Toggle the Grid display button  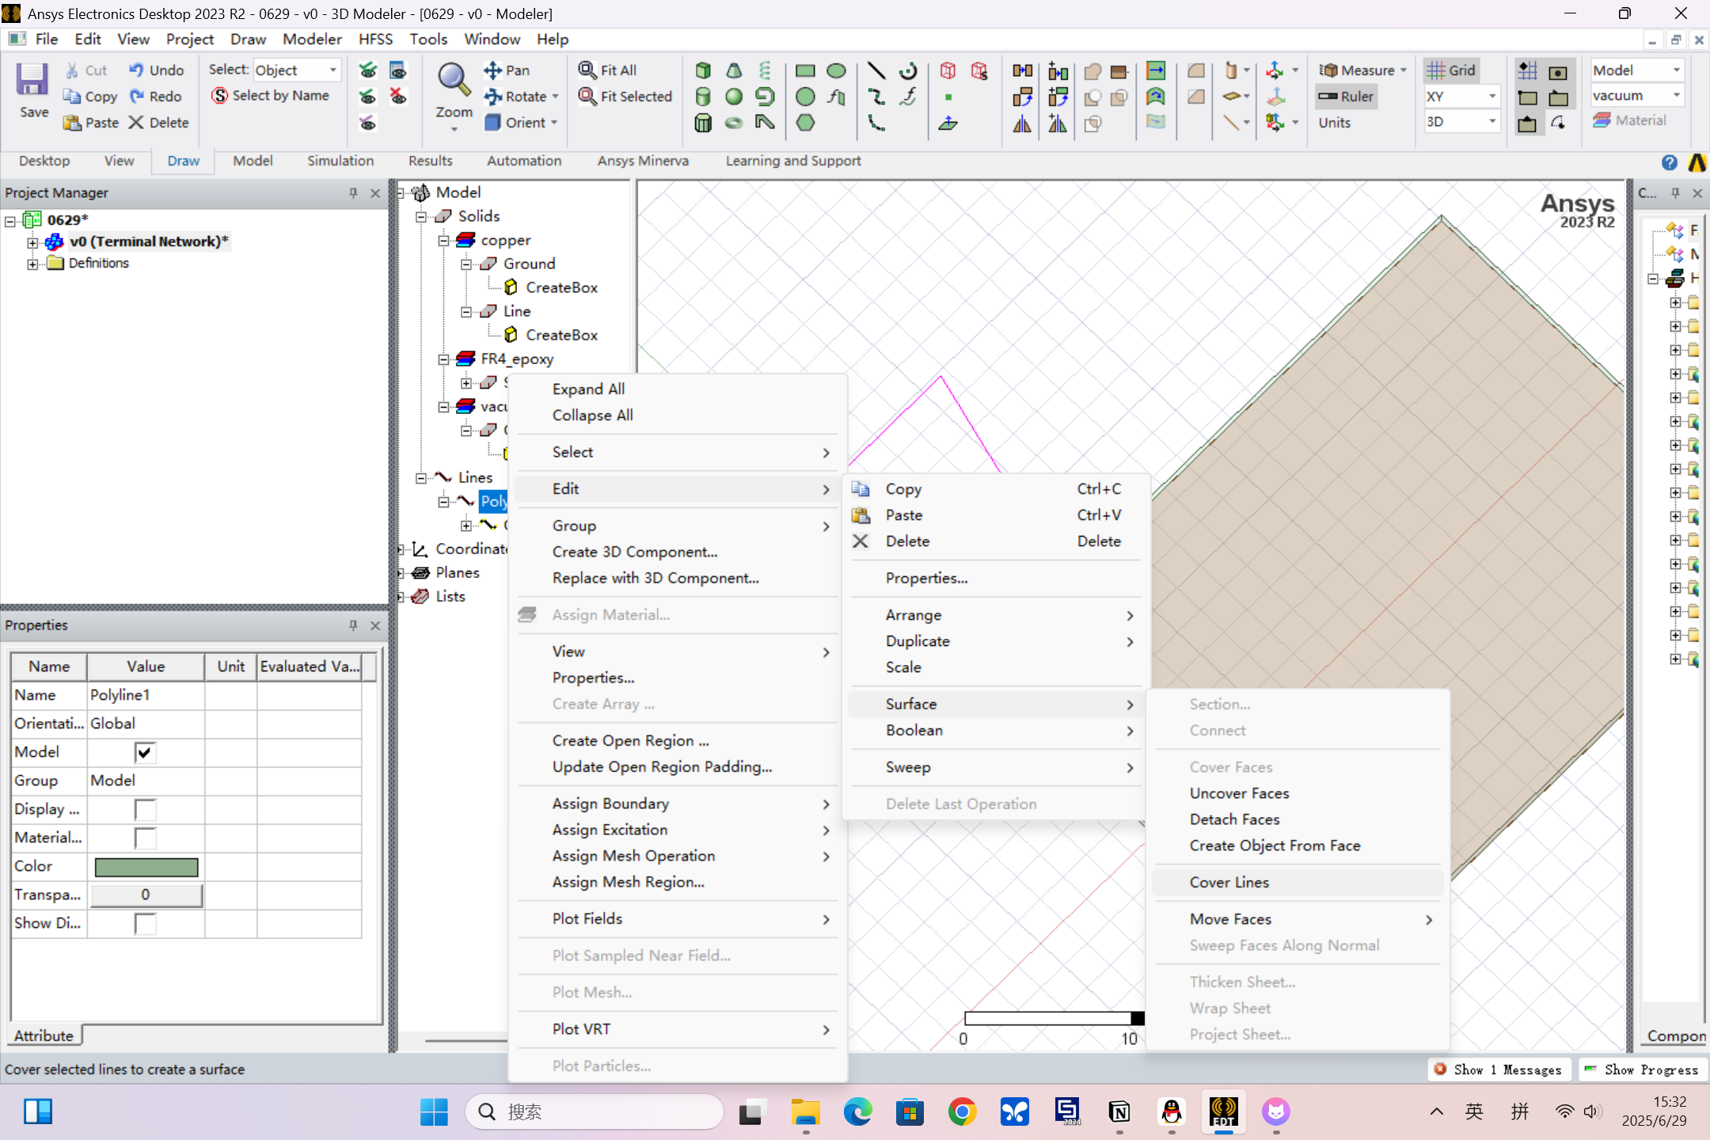click(x=1451, y=70)
